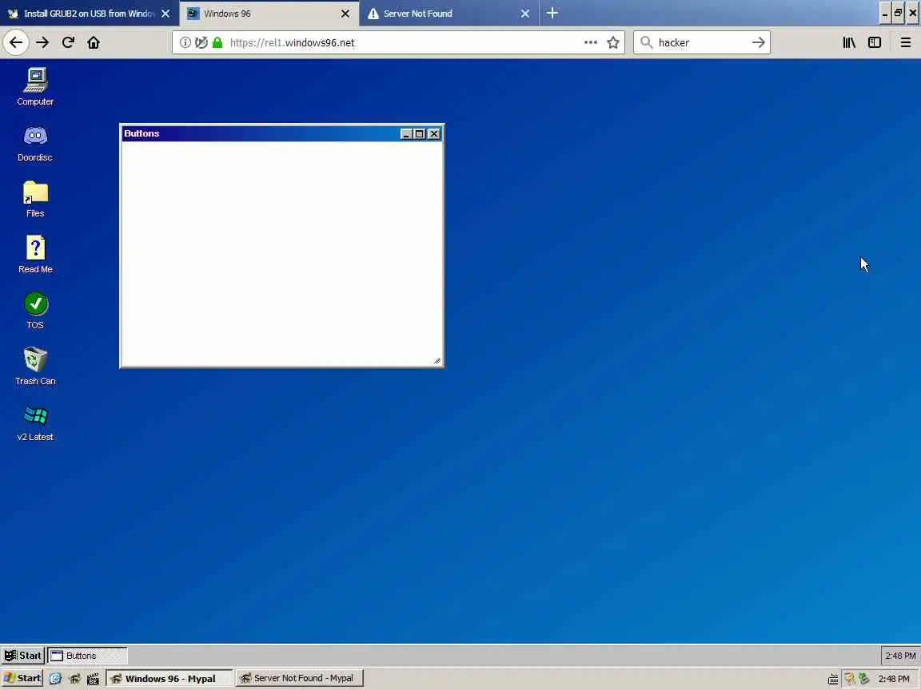Viewport: 921px width, 690px height.
Task: Select Server Not Found - Mypal taskbar button
Action: pyautogui.click(x=300, y=678)
